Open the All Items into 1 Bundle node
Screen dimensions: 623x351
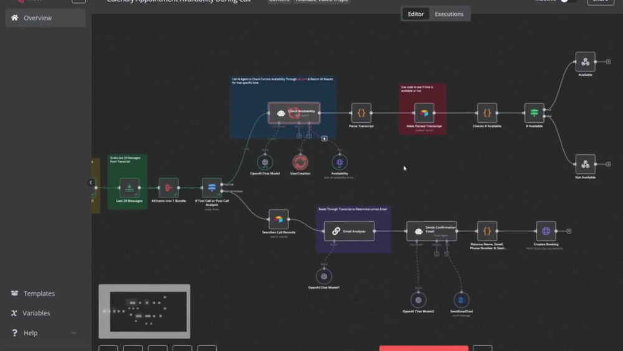tap(168, 188)
